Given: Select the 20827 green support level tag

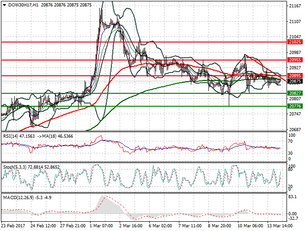Looking at the screenshot, I should point(294,93).
